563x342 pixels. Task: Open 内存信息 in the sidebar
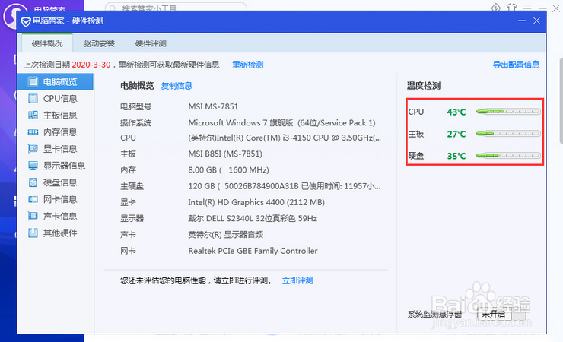55,132
